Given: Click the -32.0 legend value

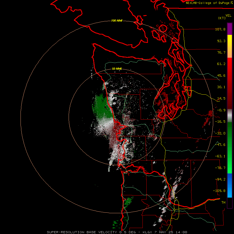Looking at the screenshot, I should click(220, 133).
